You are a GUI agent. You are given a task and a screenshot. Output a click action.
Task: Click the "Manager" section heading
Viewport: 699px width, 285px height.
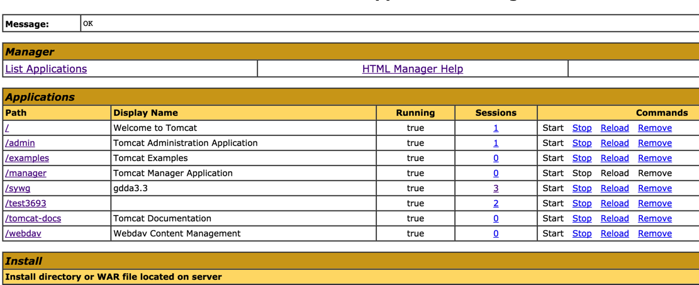point(30,52)
